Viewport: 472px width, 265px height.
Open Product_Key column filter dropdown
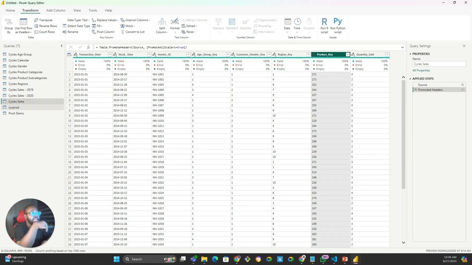(348, 54)
